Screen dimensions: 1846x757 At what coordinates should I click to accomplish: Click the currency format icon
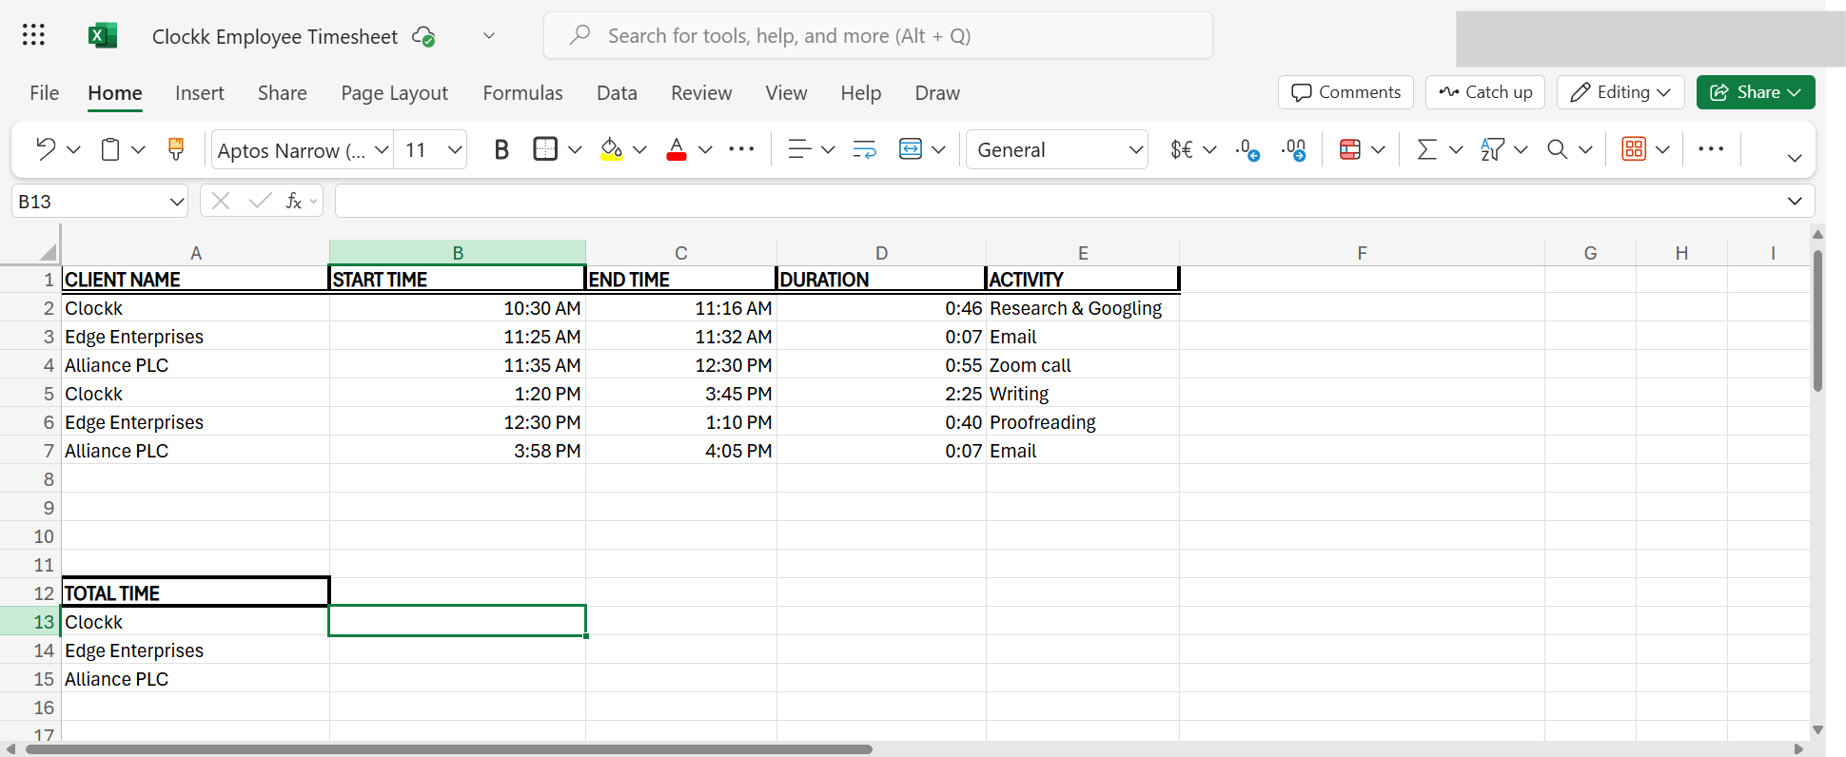(x=1182, y=149)
